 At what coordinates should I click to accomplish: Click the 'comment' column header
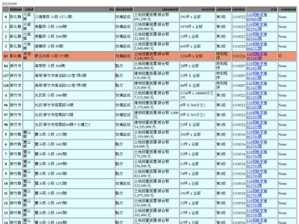(287, 9)
